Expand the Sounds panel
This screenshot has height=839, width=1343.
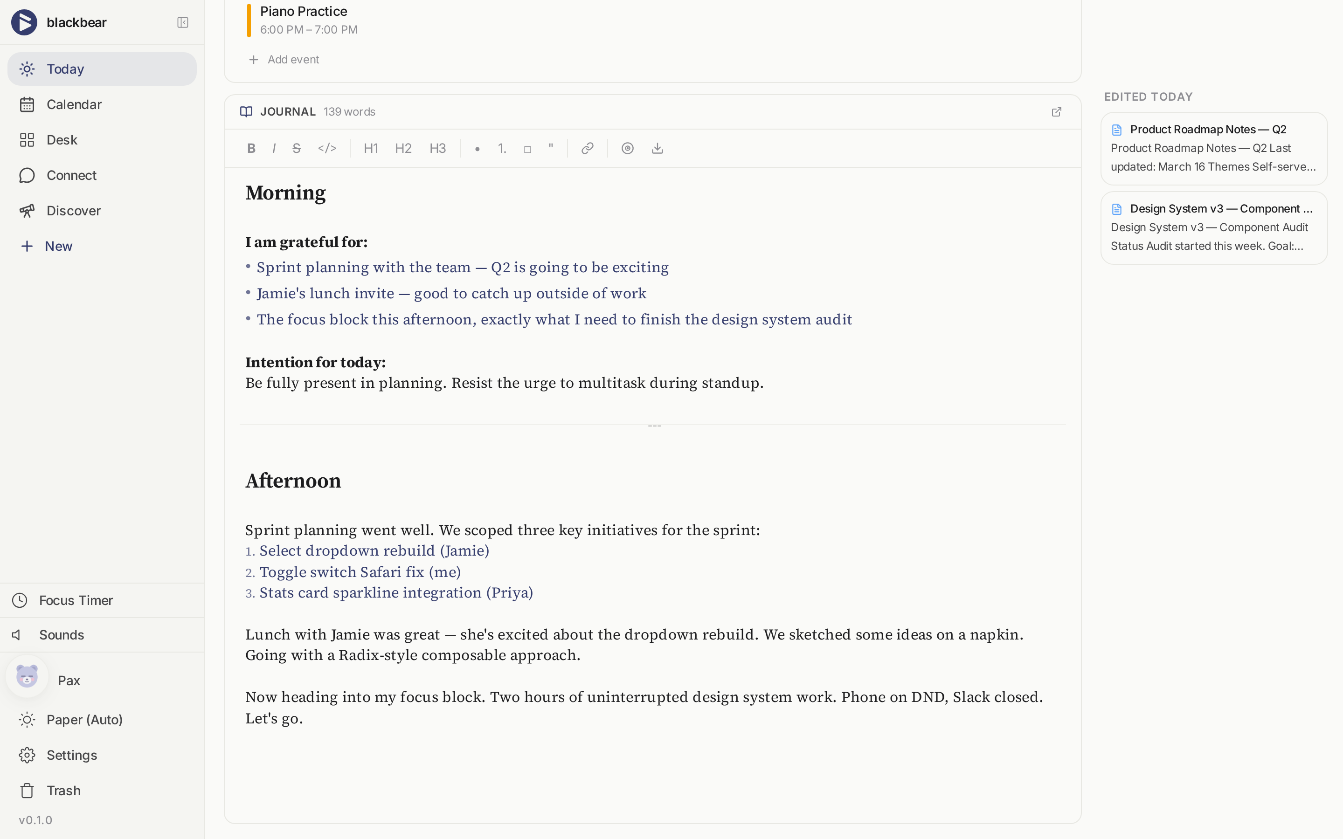pos(62,635)
